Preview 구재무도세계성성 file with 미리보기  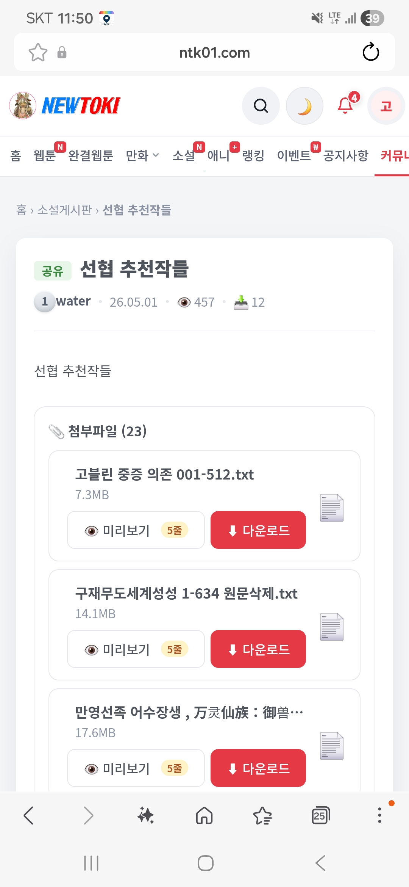136,649
